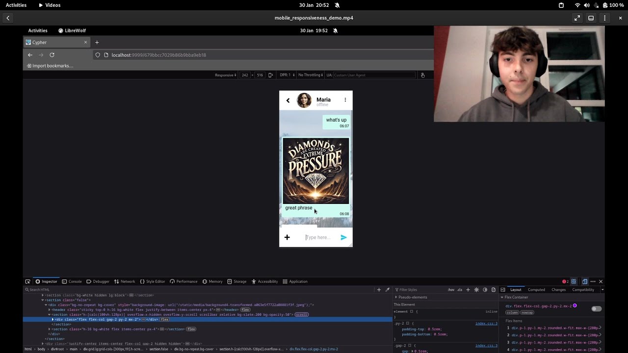628x353 pixels.
Task: Open the No Throttling dropdown
Action: [x=311, y=75]
